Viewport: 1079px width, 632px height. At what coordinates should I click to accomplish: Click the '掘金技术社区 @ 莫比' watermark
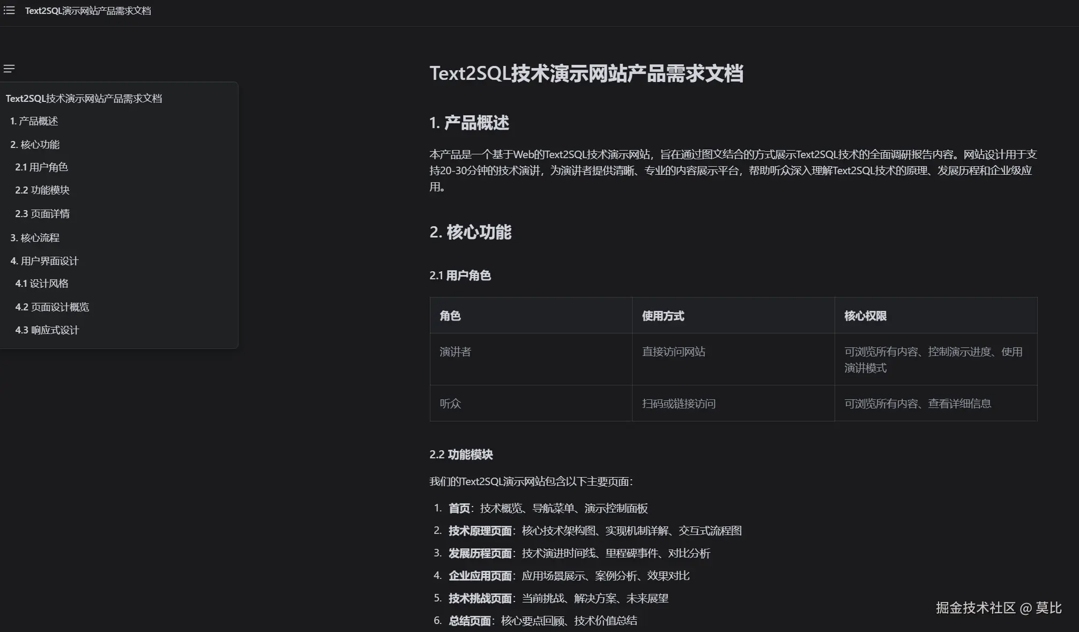tap(998, 608)
